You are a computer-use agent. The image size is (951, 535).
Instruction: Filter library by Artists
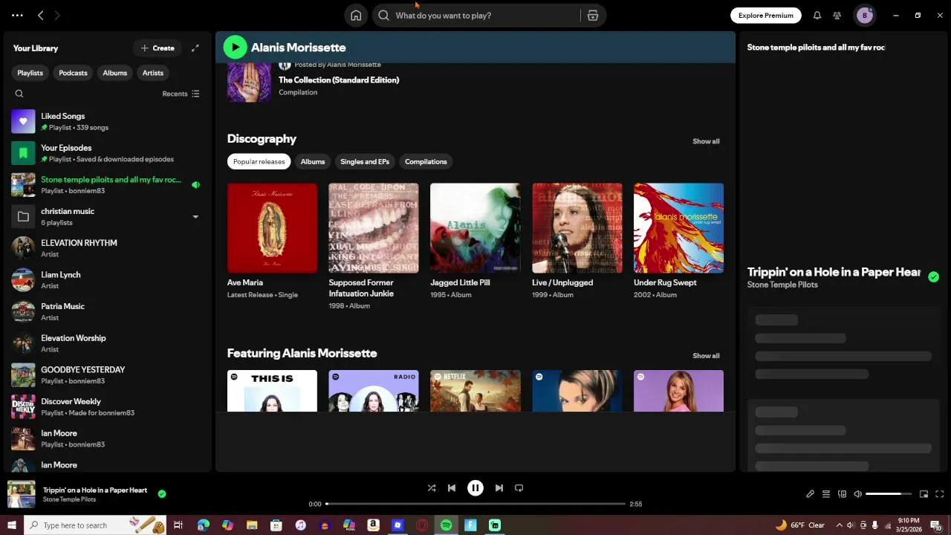pos(153,73)
